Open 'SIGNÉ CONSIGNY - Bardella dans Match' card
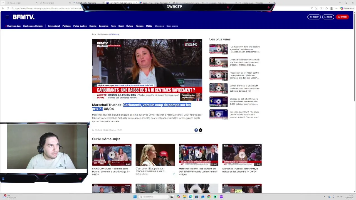356x200 pixels. coord(112,159)
